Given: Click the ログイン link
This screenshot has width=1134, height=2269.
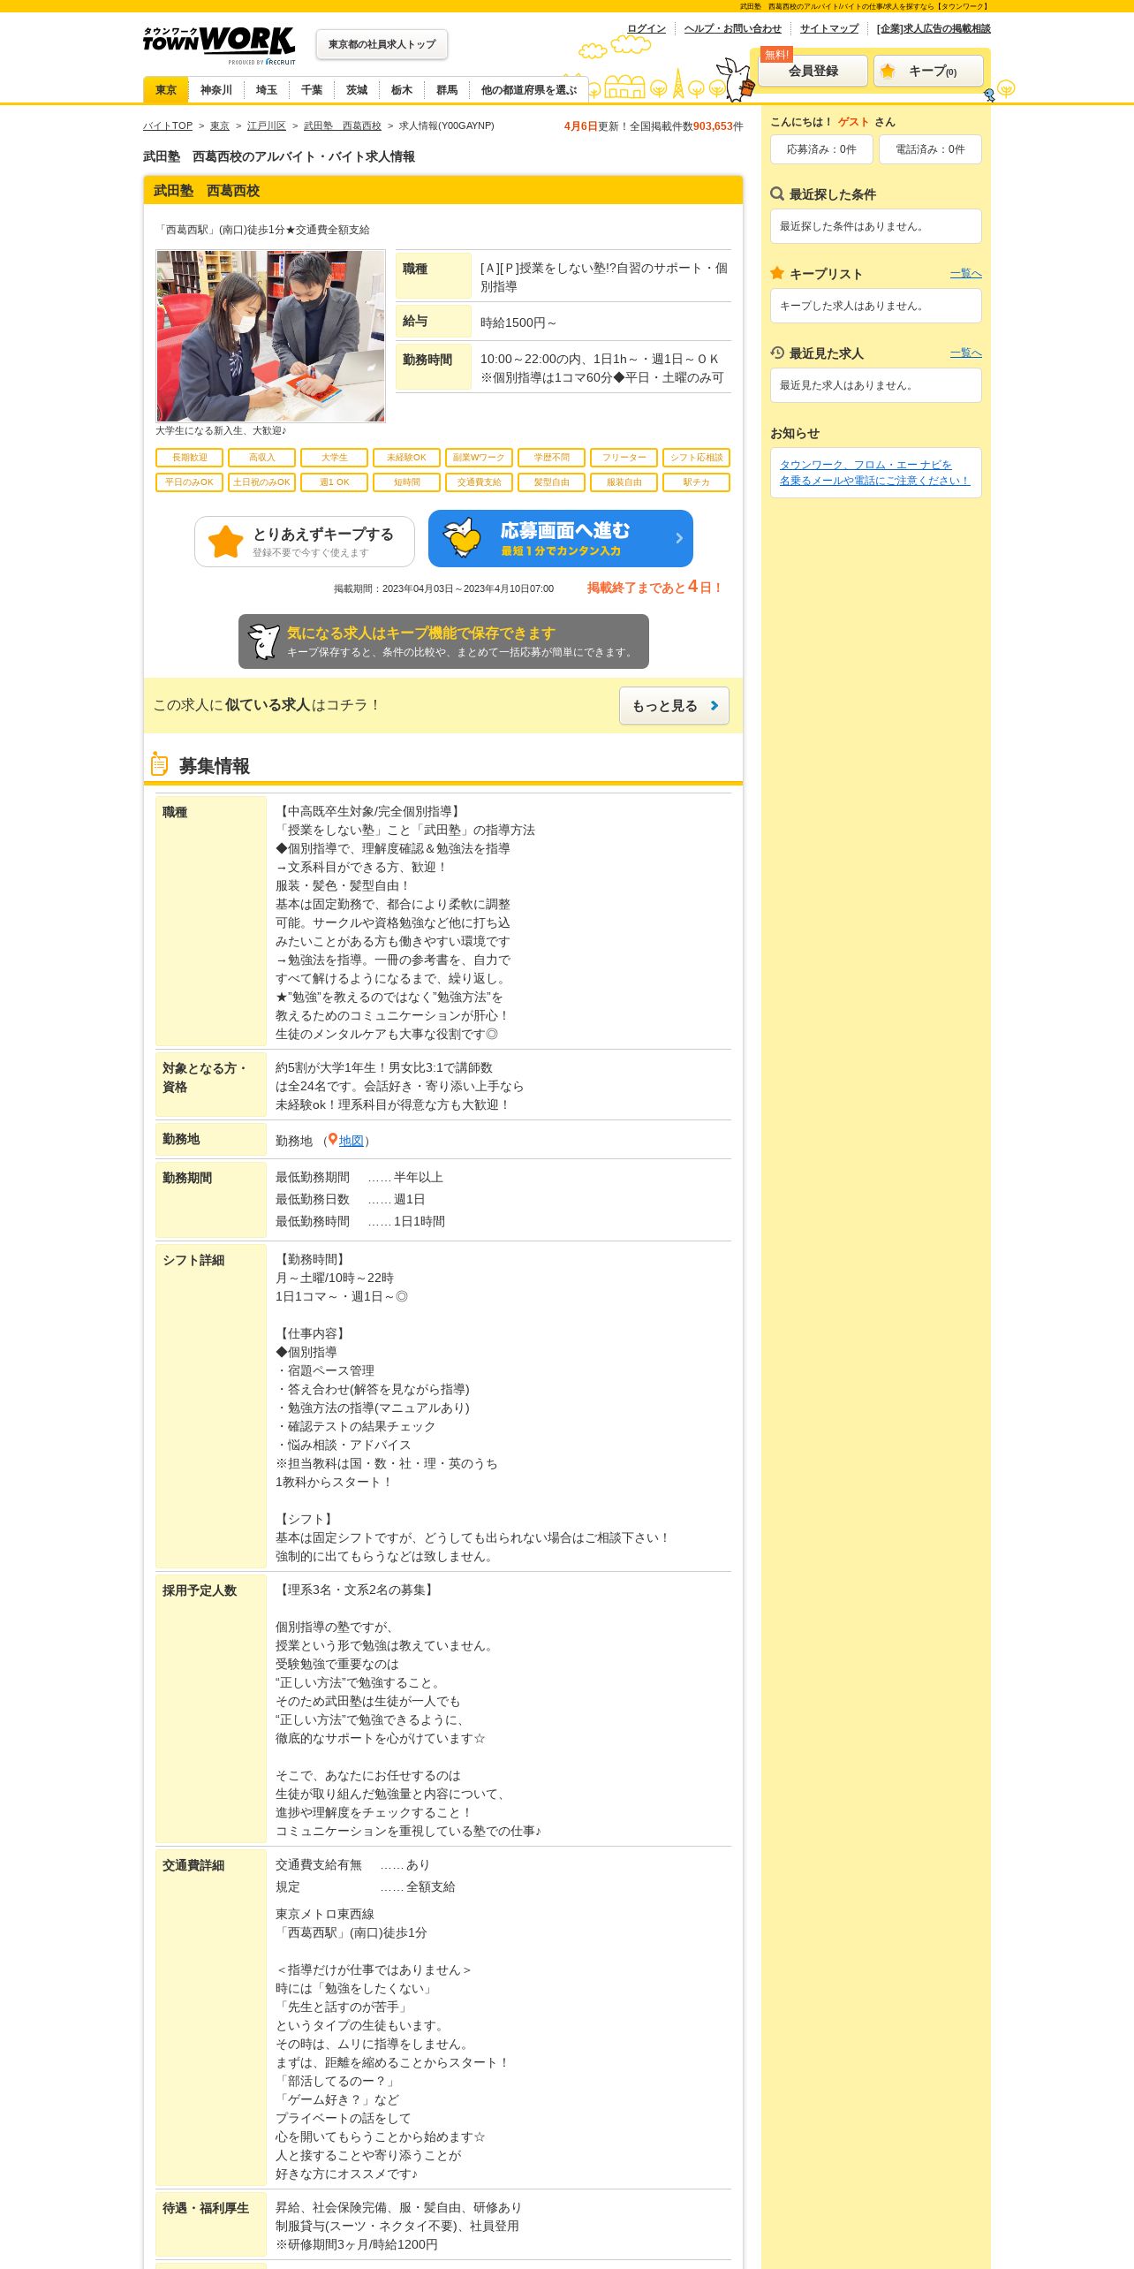Looking at the screenshot, I should (x=646, y=28).
